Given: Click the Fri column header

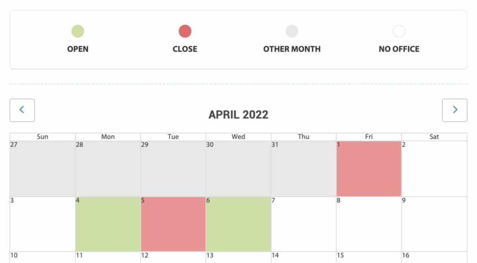Looking at the screenshot, I should pyautogui.click(x=369, y=137).
